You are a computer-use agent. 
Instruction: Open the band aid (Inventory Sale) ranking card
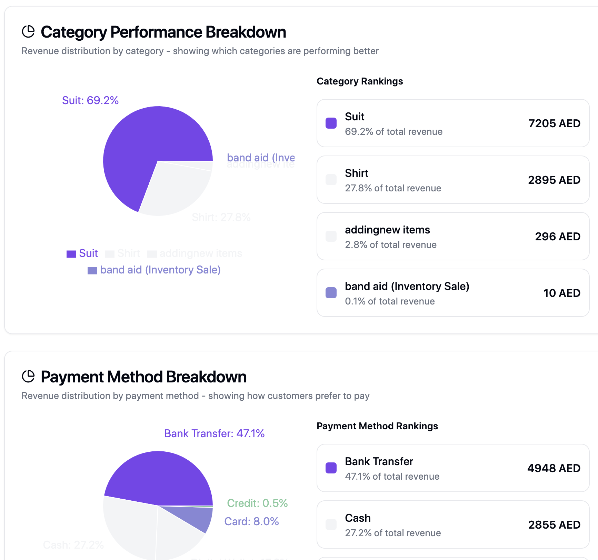click(x=453, y=293)
